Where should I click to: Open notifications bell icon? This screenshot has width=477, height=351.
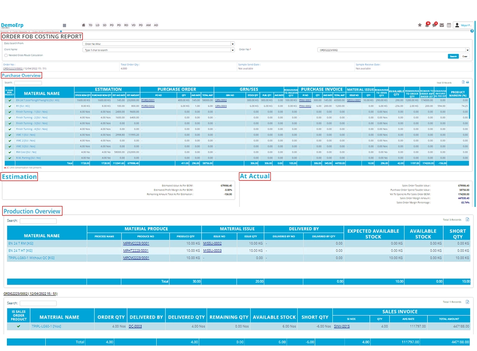427,25
